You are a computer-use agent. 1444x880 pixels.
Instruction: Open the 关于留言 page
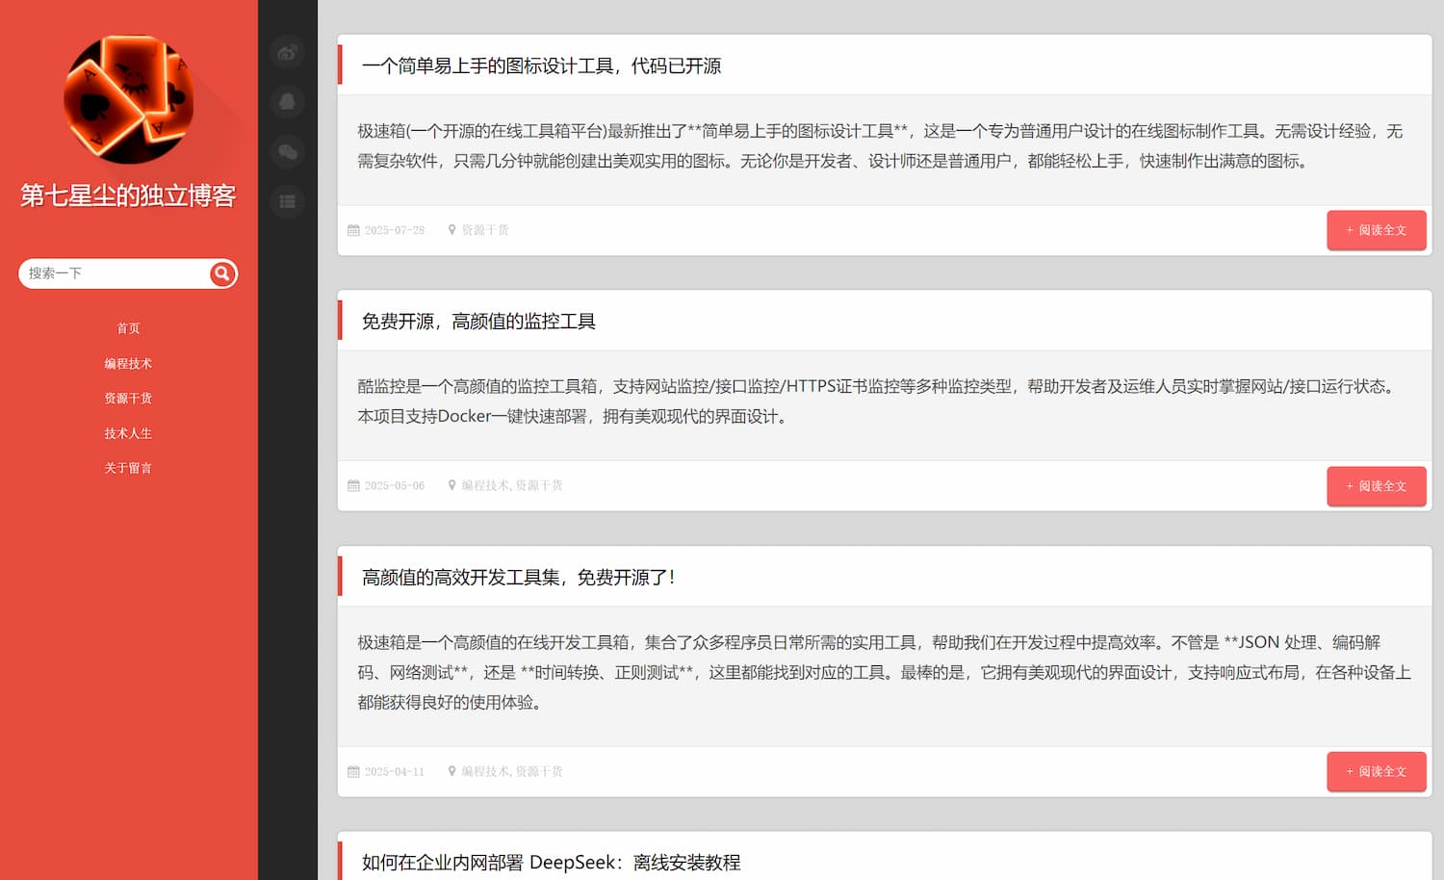128,467
